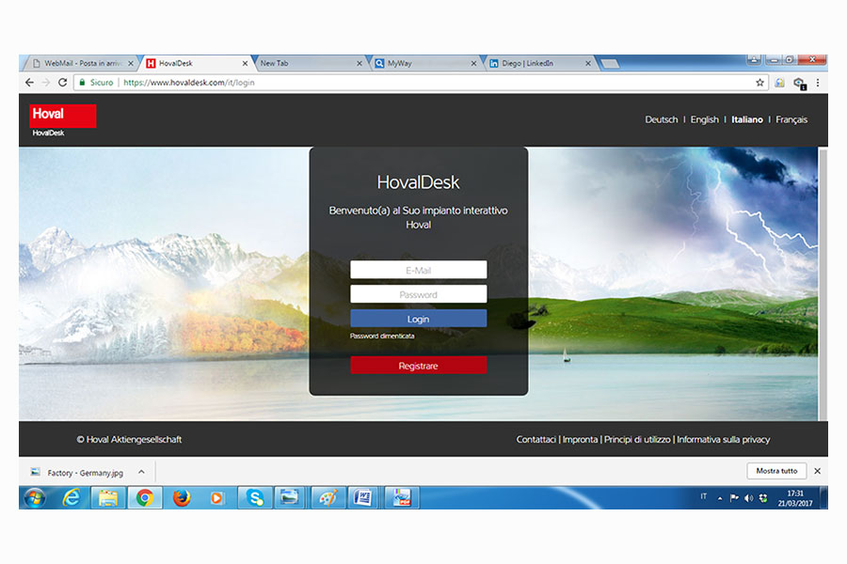
Task: Launch Internet Explorer from the taskbar
Action: click(x=72, y=497)
